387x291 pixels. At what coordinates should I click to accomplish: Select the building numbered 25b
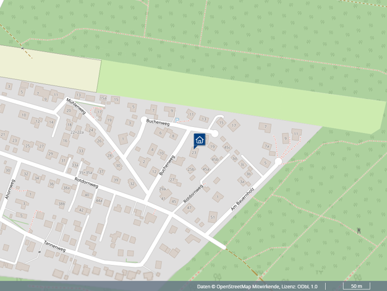tap(191, 168)
